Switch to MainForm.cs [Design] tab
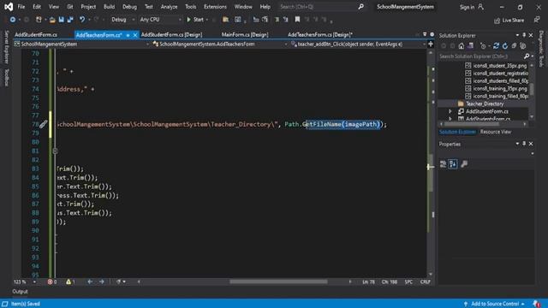 245,34
